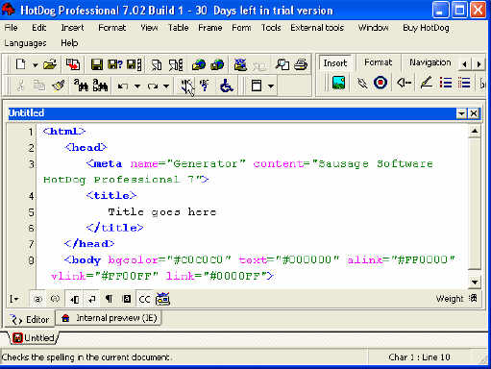Click the Find binoculars icon

click(81, 86)
